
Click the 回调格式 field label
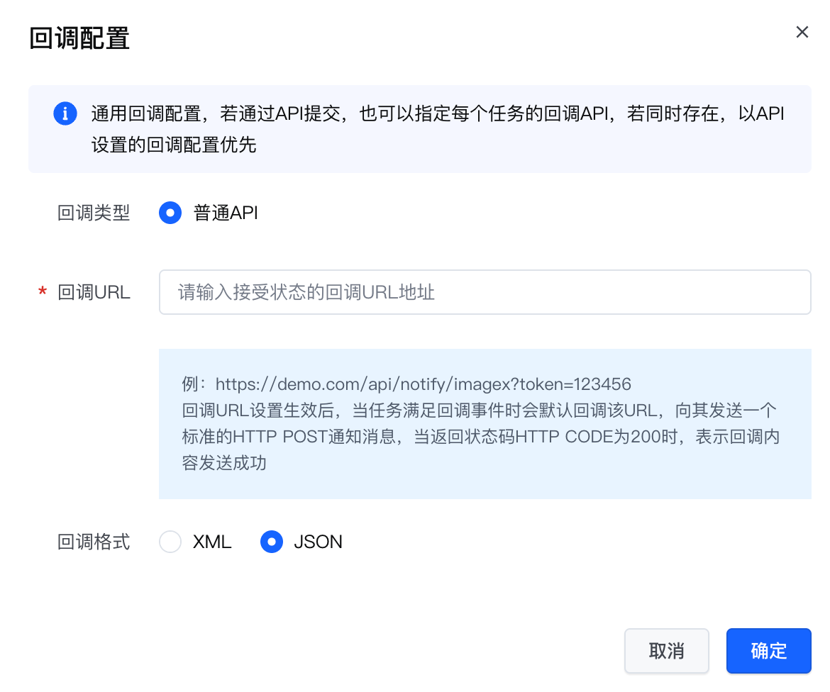tap(94, 542)
